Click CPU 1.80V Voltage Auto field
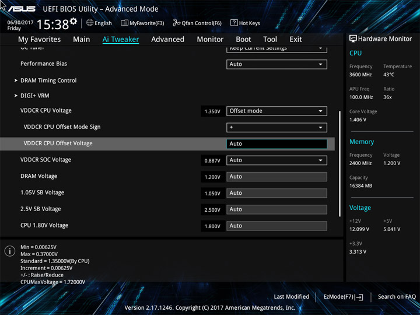 tap(276, 226)
